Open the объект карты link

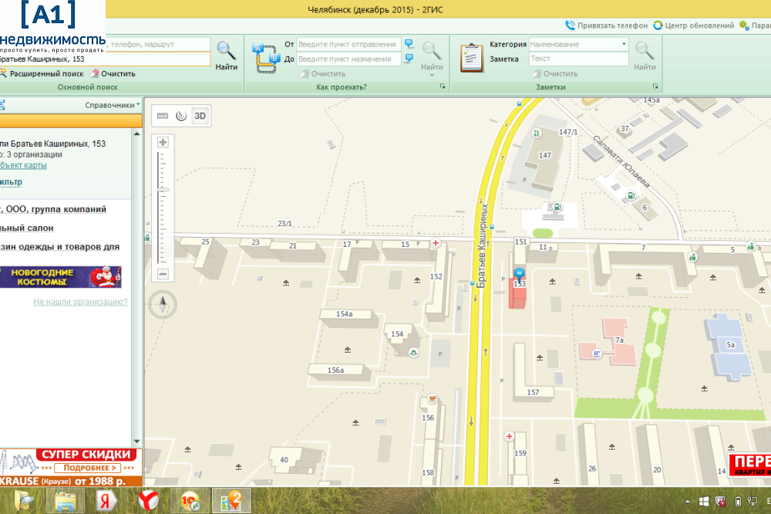(x=23, y=165)
